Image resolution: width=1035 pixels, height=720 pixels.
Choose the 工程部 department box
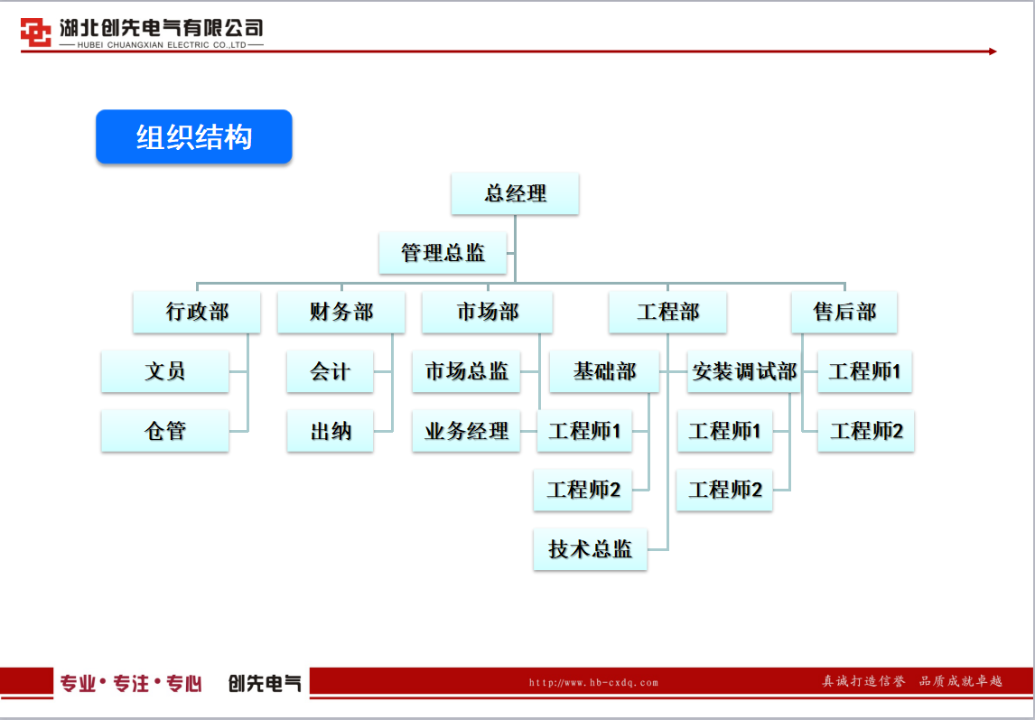pos(668,313)
